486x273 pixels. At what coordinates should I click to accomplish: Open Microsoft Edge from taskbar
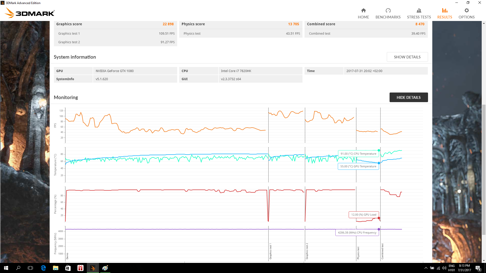(x=43, y=268)
